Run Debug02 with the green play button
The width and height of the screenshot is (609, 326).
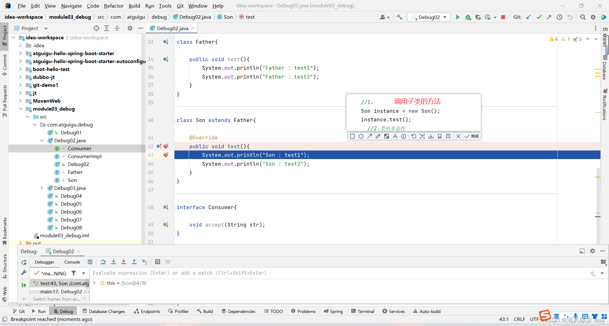click(x=458, y=17)
